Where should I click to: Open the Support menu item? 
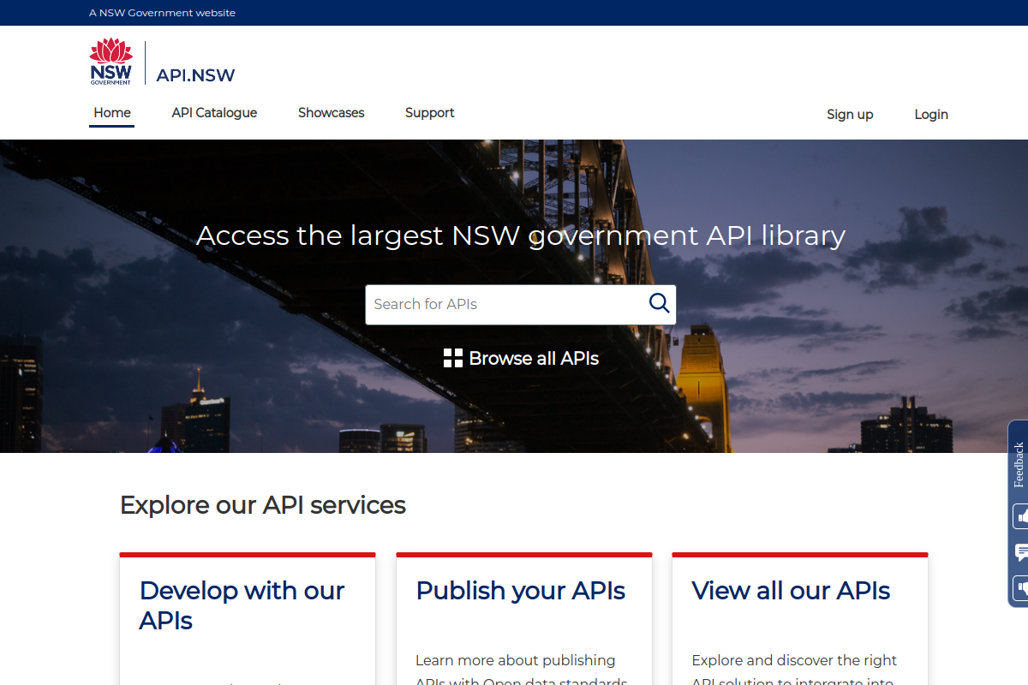tap(430, 113)
